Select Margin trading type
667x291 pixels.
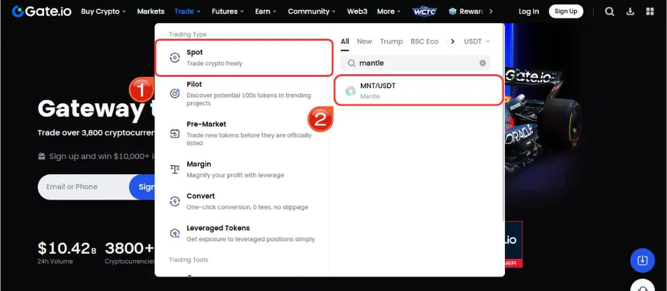(244, 169)
